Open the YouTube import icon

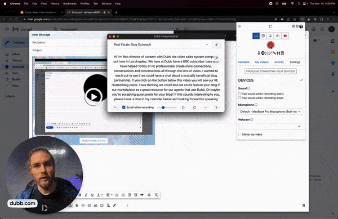pos(285,35)
